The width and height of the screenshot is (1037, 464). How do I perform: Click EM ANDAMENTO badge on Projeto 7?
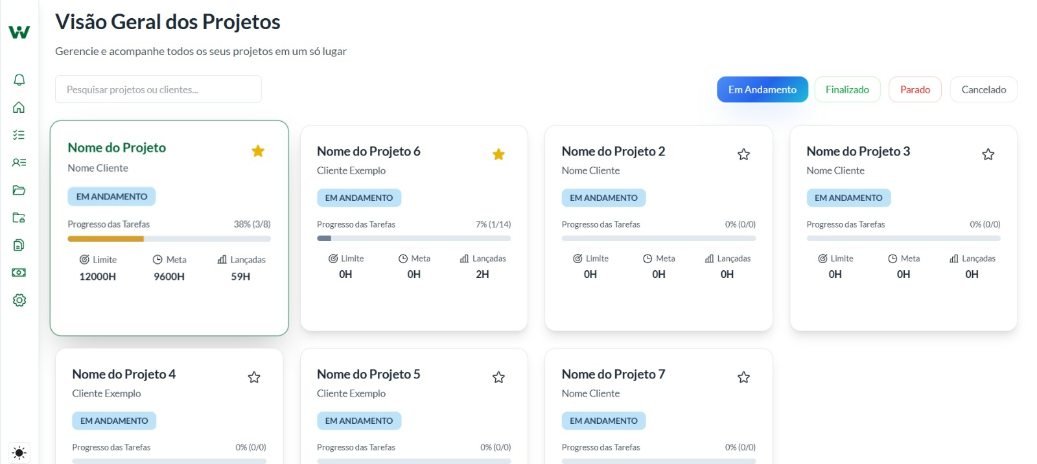pos(603,421)
